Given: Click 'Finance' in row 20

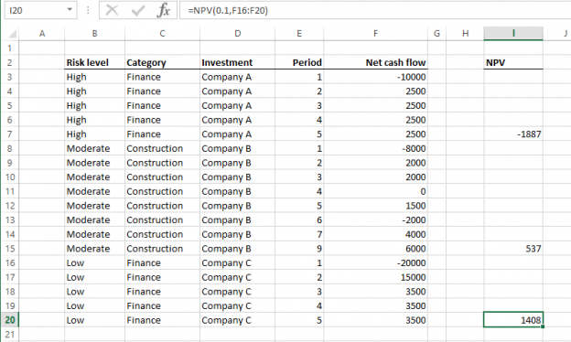Looking at the screenshot, I should (x=144, y=320).
